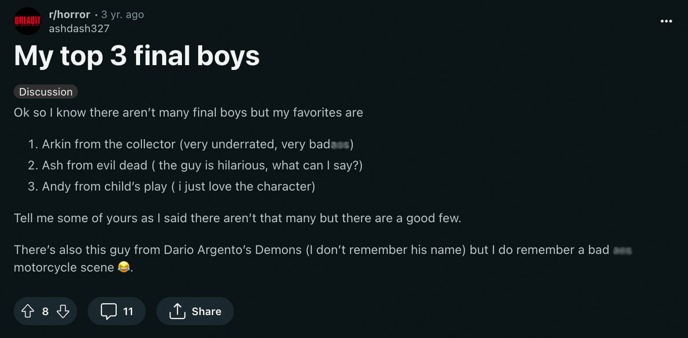Upvote the final boys post
This screenshot has width=688, height=338.
pyautogui.click(x=28, y=311)
